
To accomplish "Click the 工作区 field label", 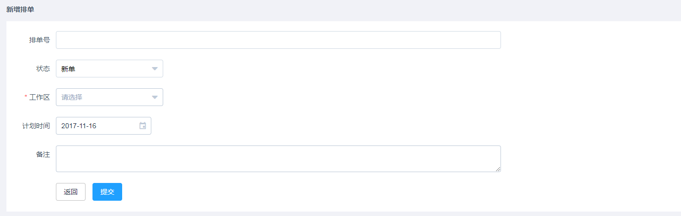I will [x=40, y=97].
